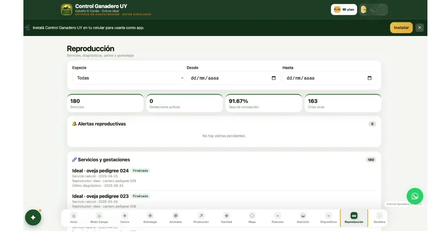
Task: Click the Control Ganadero UY logo
Action: (67, 10)
